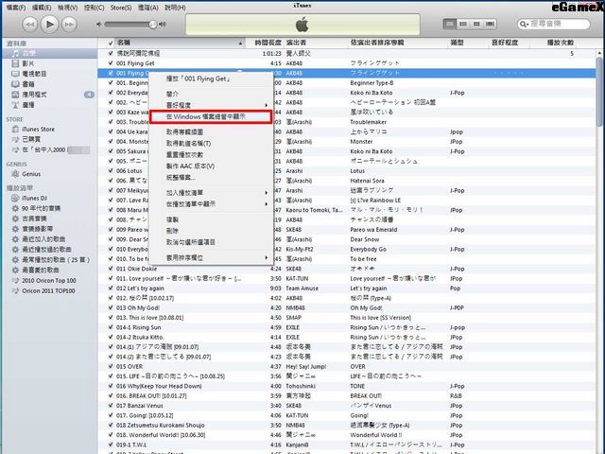The width and height of the screenshot is (605, 454).
Task: Open the Oricon 2011 TOP100 playlist
Action: 48,290
